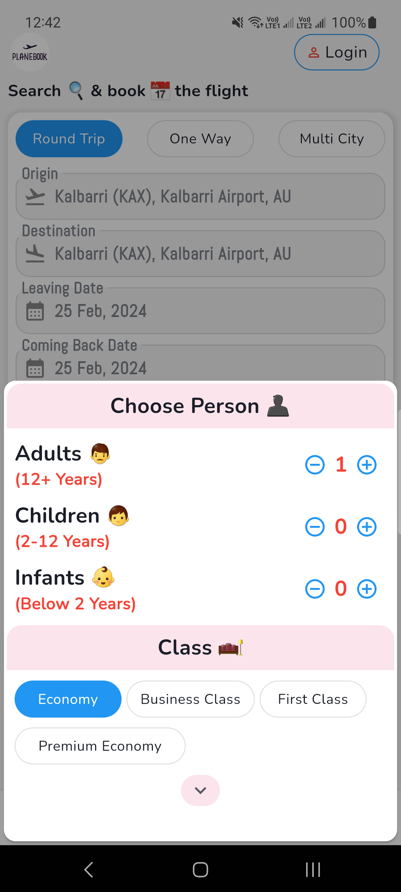Pick the First Class option
The image size is (401, 892).
click(313, 699)
